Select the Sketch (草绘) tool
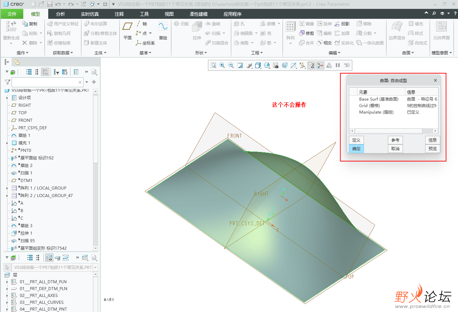458x312 pixels. pos(163,30)
